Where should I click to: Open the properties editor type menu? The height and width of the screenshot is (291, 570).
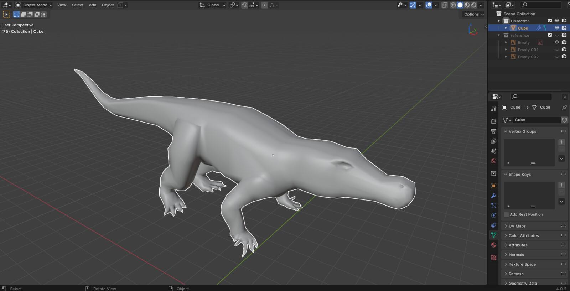point(496,97)
